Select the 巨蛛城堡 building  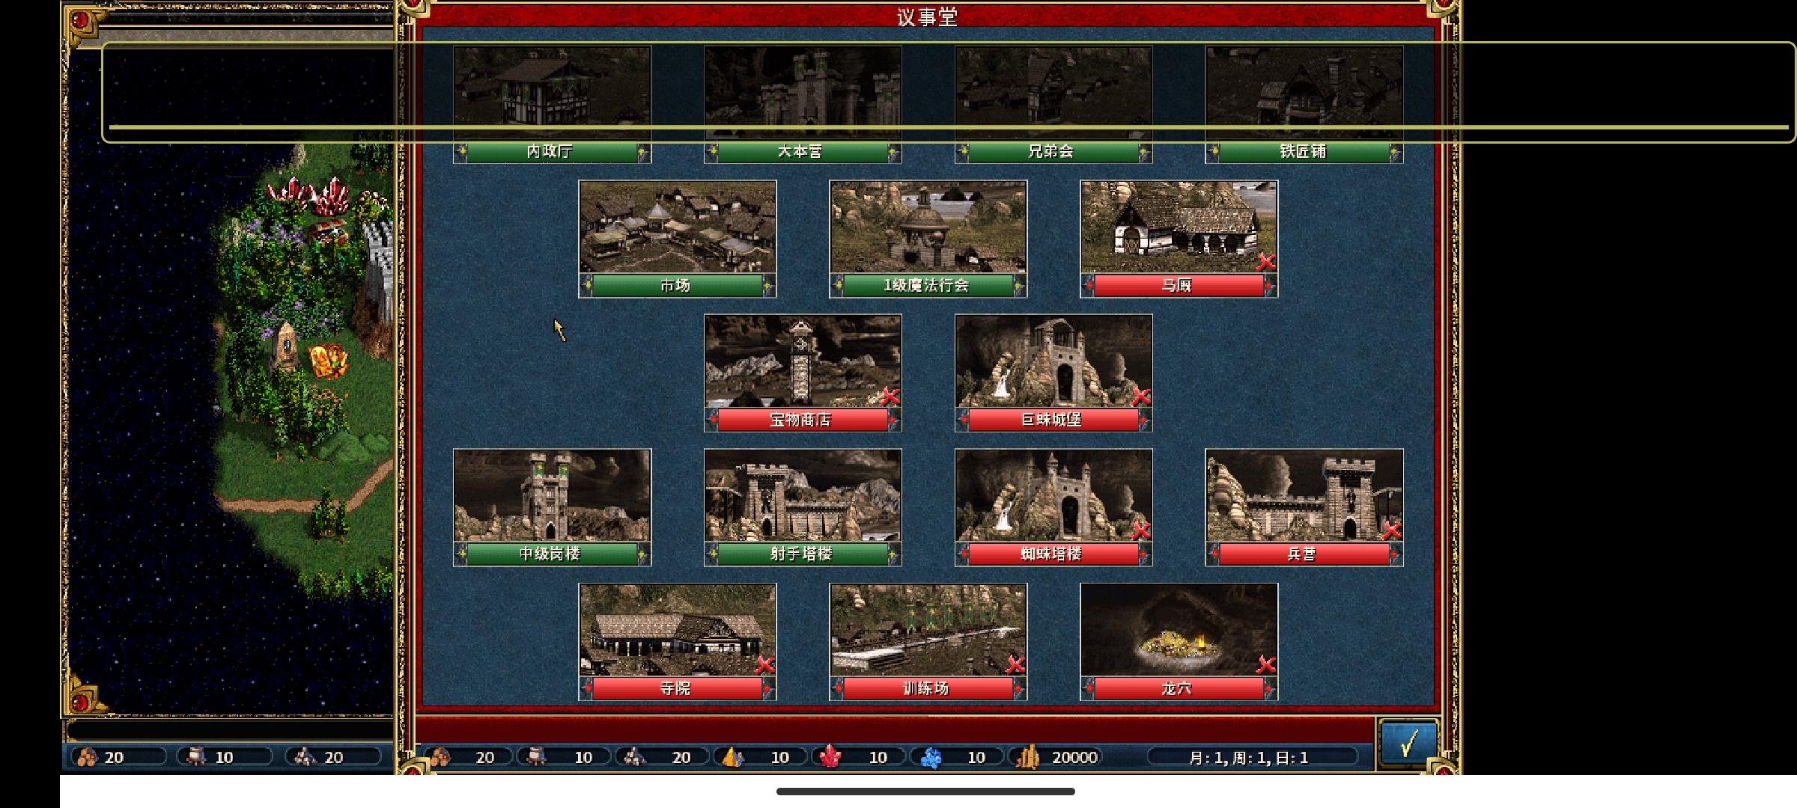click(x=1053, y=373)
